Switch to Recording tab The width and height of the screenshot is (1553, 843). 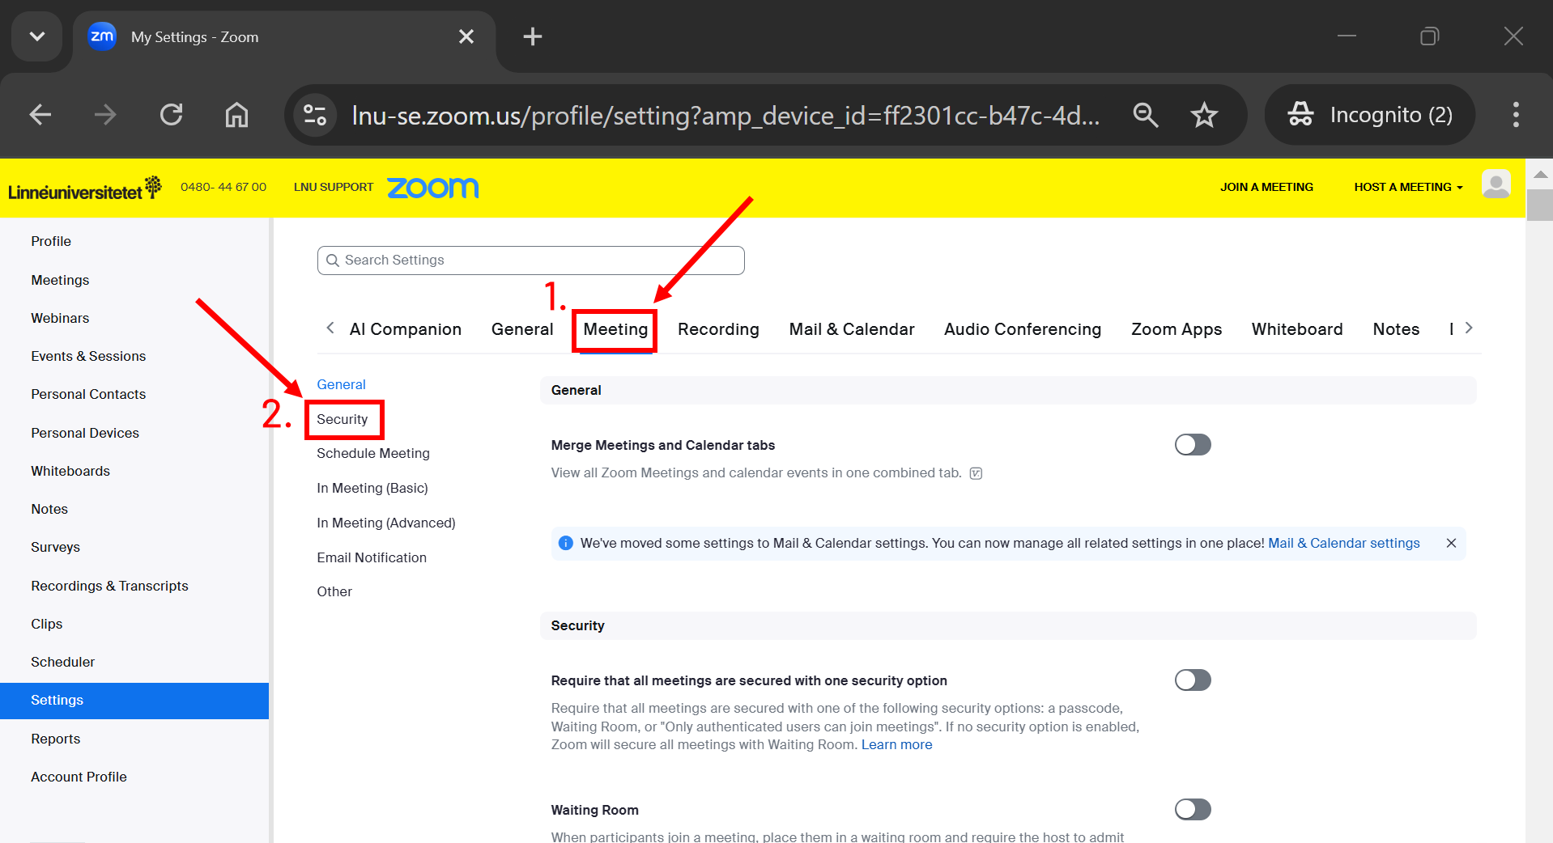pyautogui.click(x=718, y=329)
